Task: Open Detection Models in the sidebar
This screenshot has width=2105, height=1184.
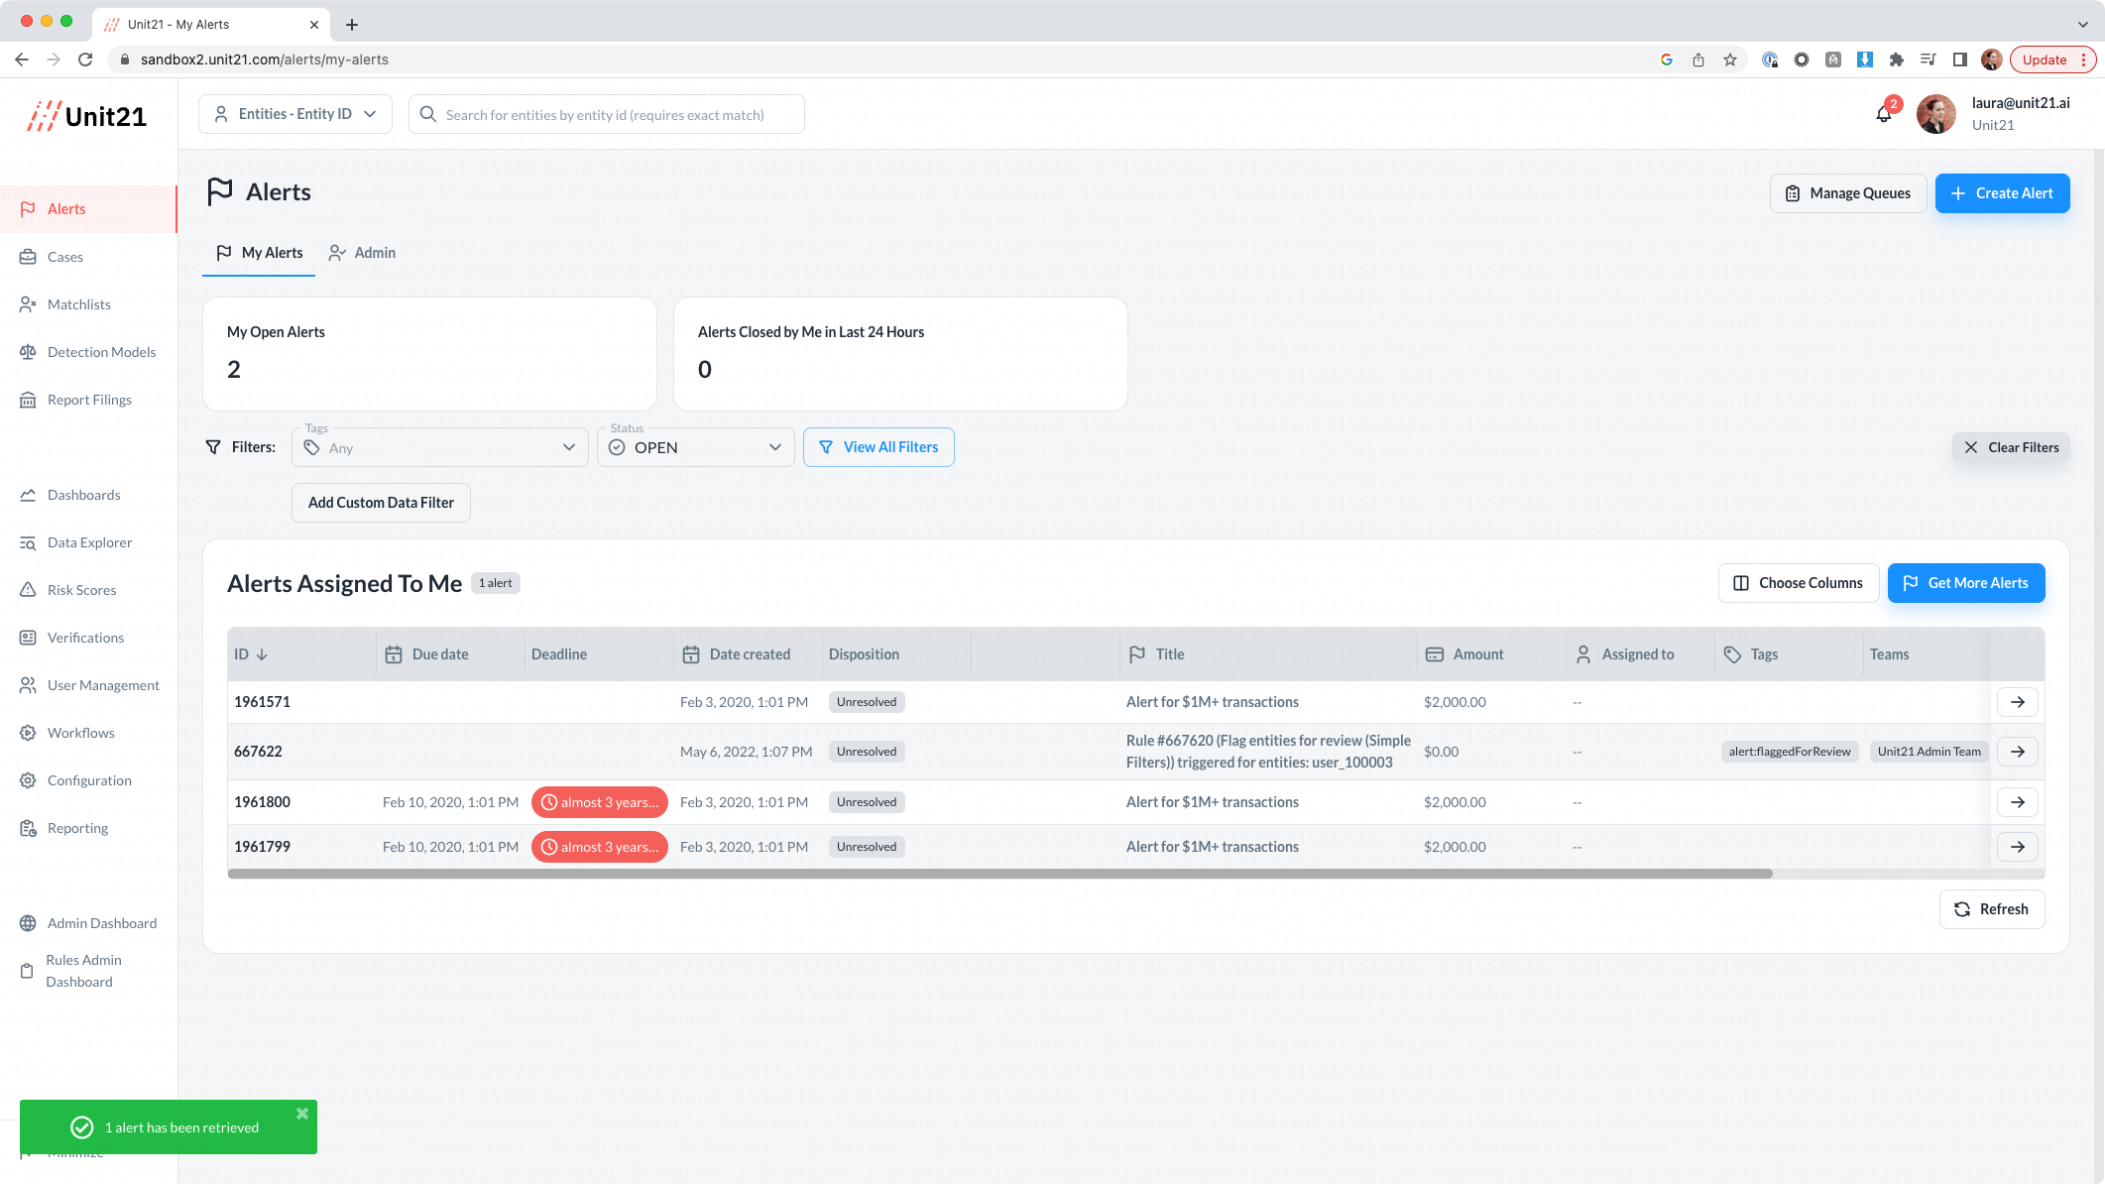Action: tap(101, 352)
